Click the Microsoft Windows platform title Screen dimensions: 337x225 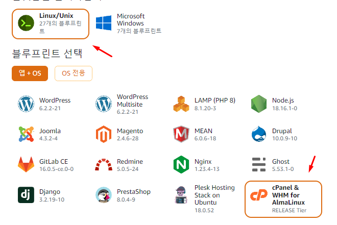[x=131, y=20]
